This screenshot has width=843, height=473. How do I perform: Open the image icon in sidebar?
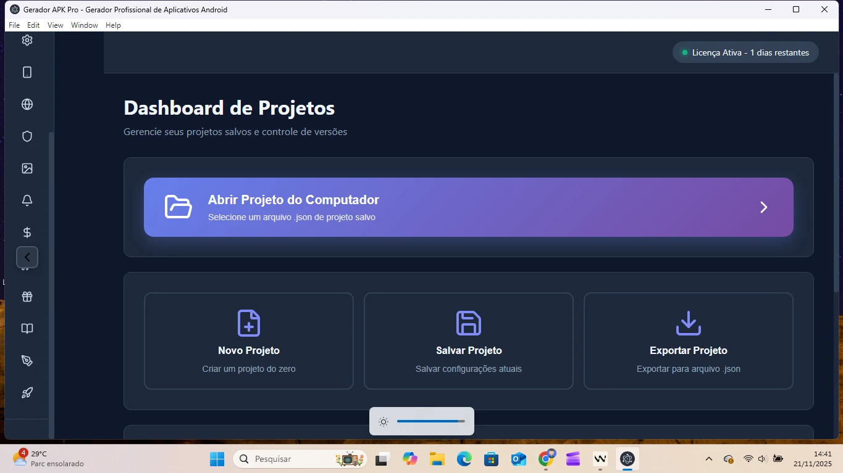tap(27, 168)
